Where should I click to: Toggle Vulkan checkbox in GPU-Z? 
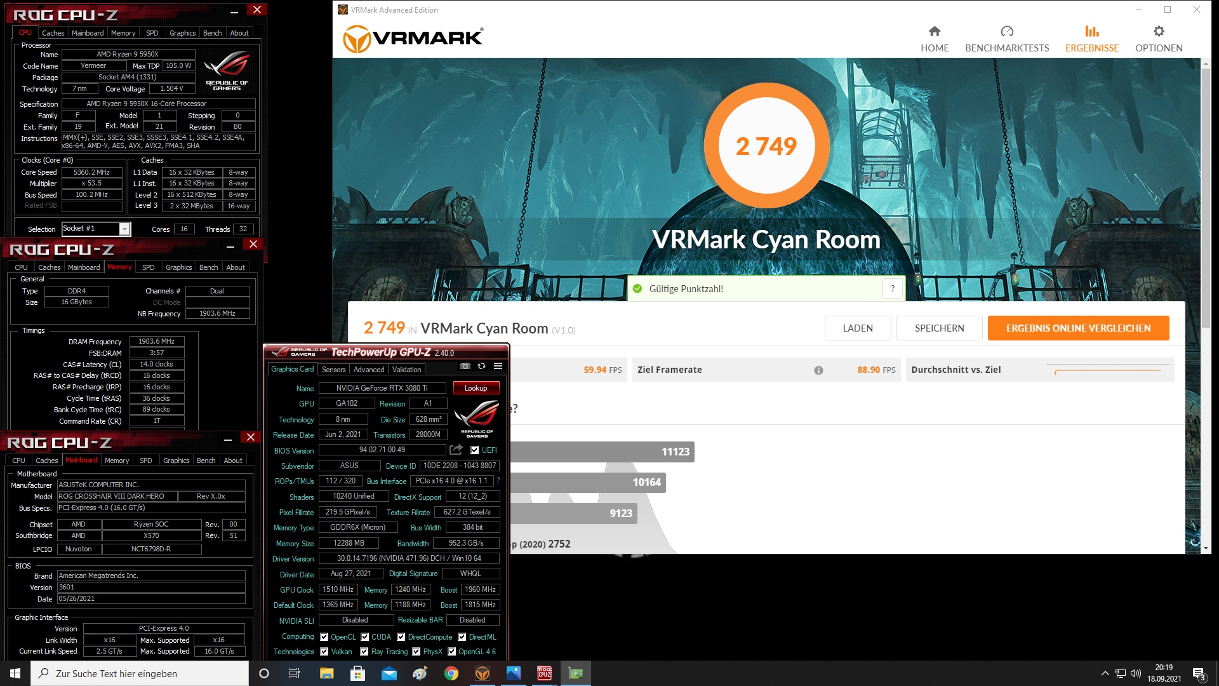(324, 652)
